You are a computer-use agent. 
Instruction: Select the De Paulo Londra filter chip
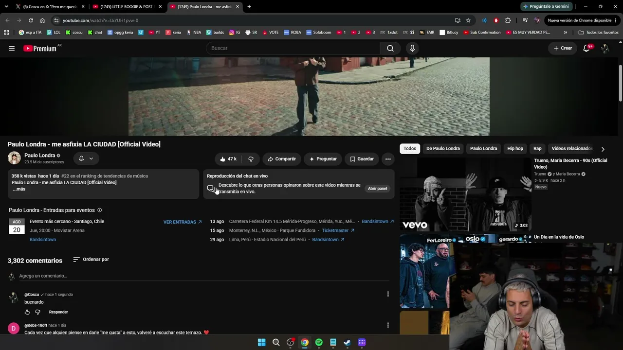click(443, 149)
